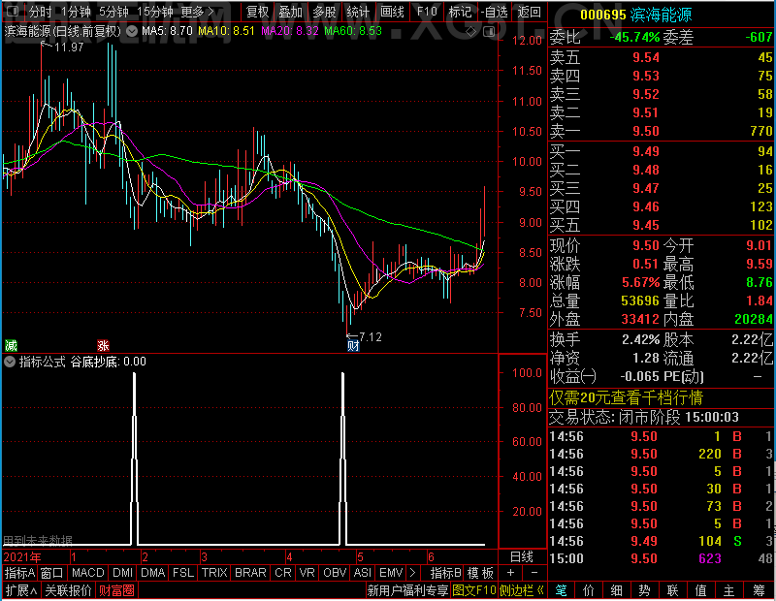
Task: Open the 新用户福利专享 promotion link
Action: tap(407, 590)
